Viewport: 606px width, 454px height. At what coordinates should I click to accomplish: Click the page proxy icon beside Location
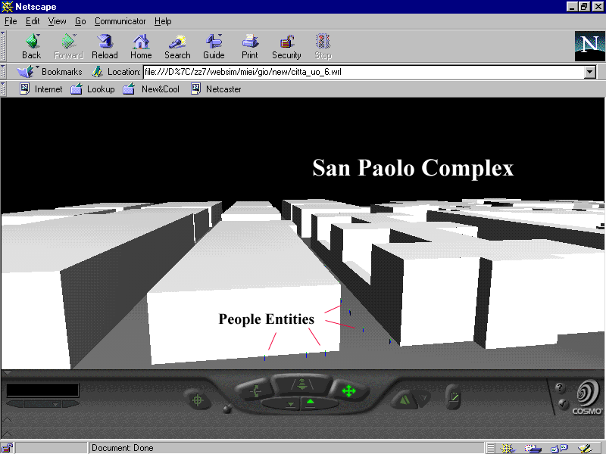(x=97, y=72)
